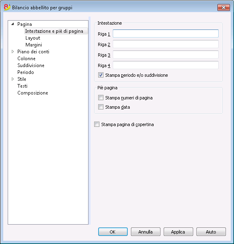The height and width of the screenshot is (244, 234).
Task: Focus the Riga 3 text field
Action: click(166, 55)
